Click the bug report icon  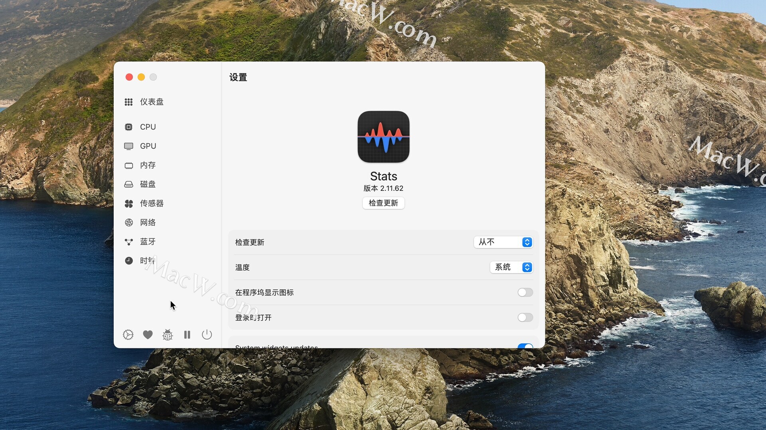(x=168, y=335)
